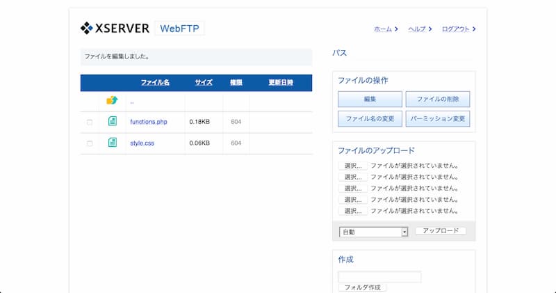Open the transfer mode dropdown showing 自動
This screenshot has height=293, width=556.
click(373, 232)
